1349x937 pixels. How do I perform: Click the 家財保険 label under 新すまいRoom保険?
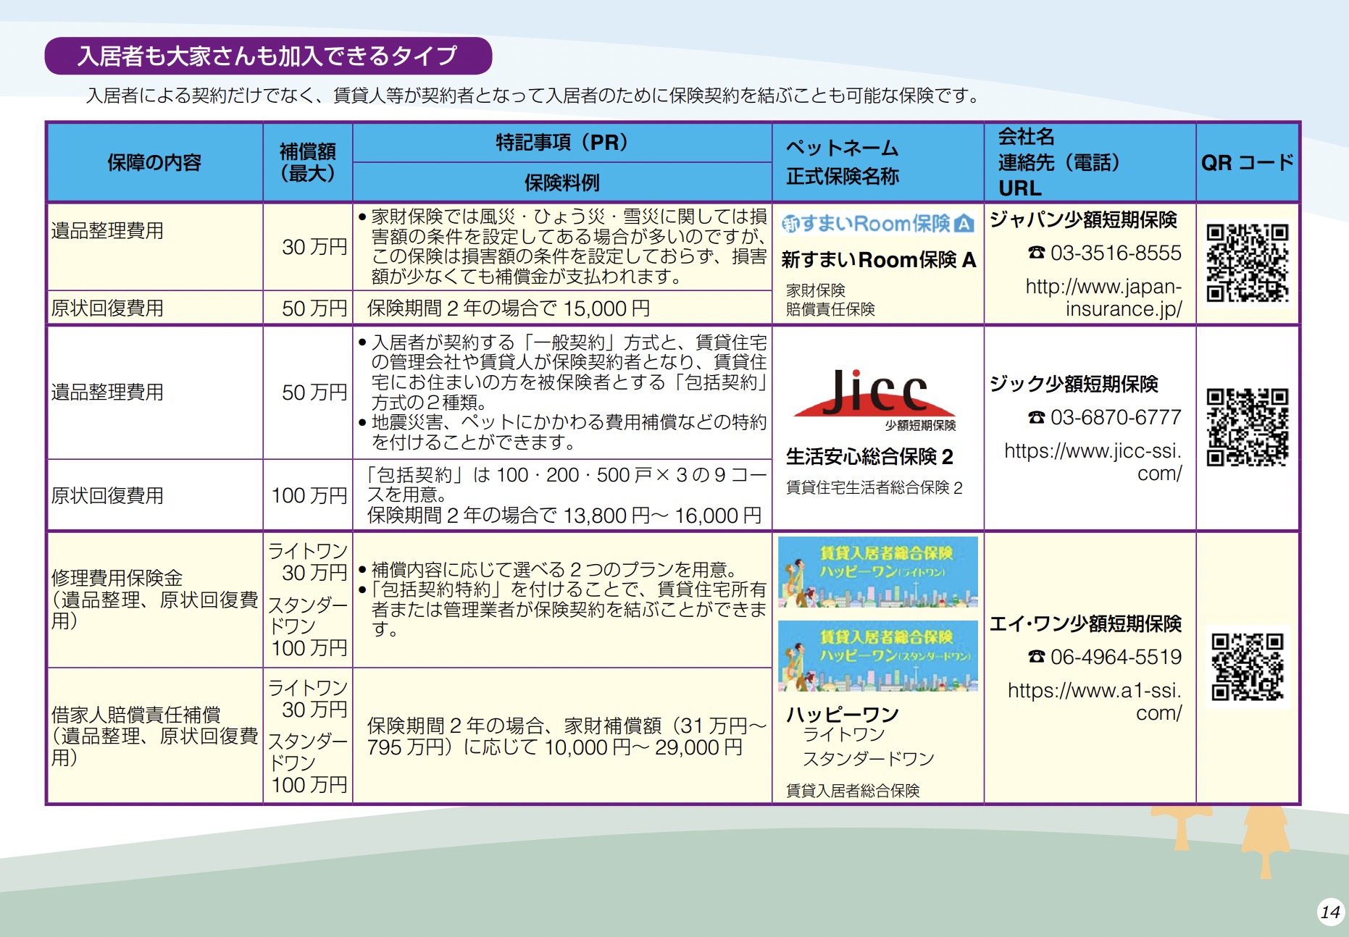[x=815, y=290]
